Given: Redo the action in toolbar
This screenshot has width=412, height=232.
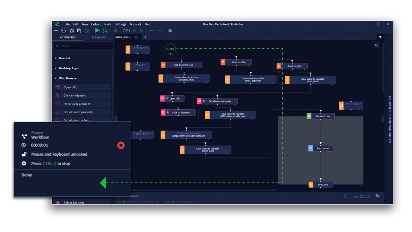Looking at the screenshot, I should 159,31.
